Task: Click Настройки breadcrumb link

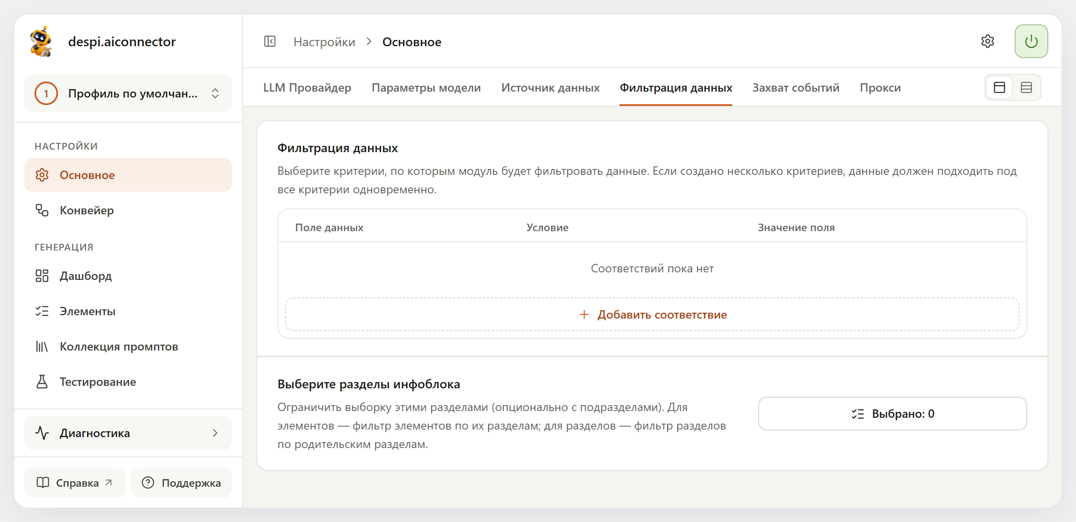Action: pos(324,42)
